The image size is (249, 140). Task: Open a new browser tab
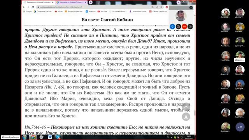coord(91,2)
